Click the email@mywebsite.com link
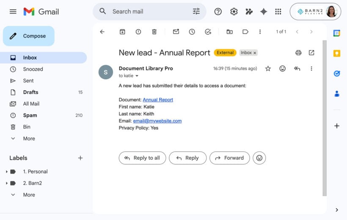The width and height of the screenshot is (347, 220). click(157, 121)
